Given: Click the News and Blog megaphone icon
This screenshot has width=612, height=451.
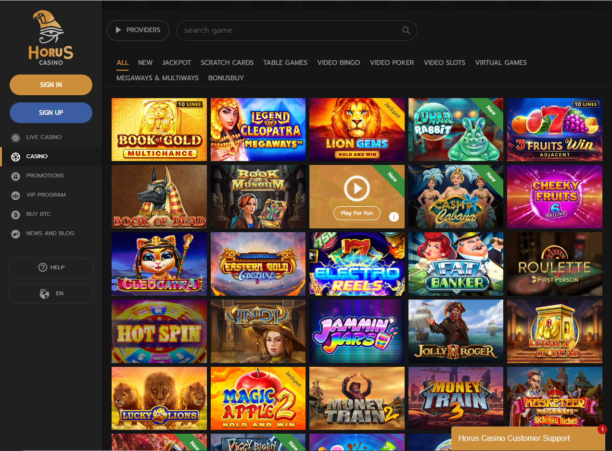Looking at the screenshot, I should pos(16,234).
